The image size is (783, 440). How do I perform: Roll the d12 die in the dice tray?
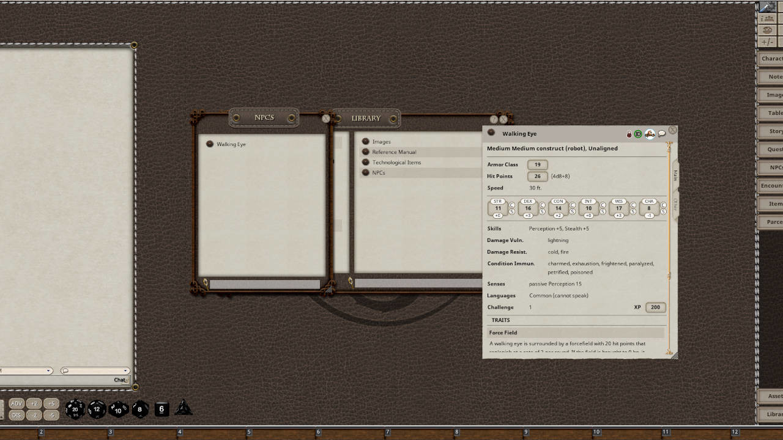[96, 409]
